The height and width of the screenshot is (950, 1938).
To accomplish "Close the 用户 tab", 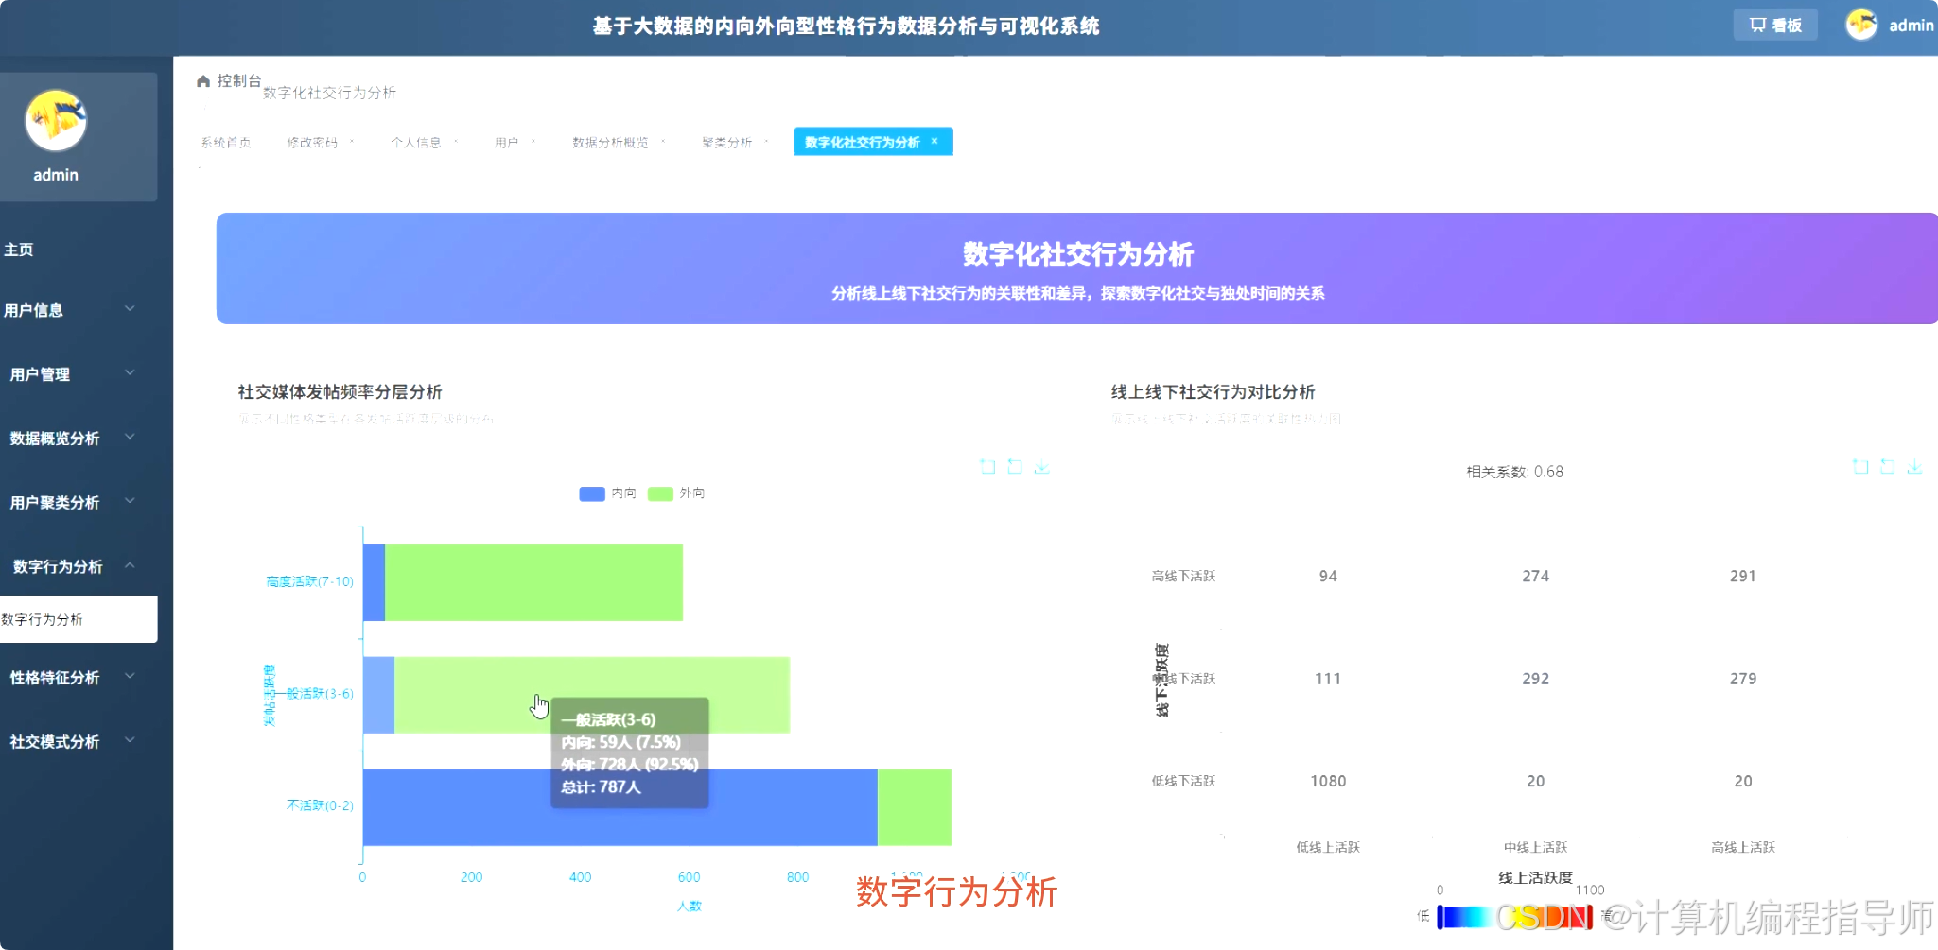I will (x=533, y=142).
